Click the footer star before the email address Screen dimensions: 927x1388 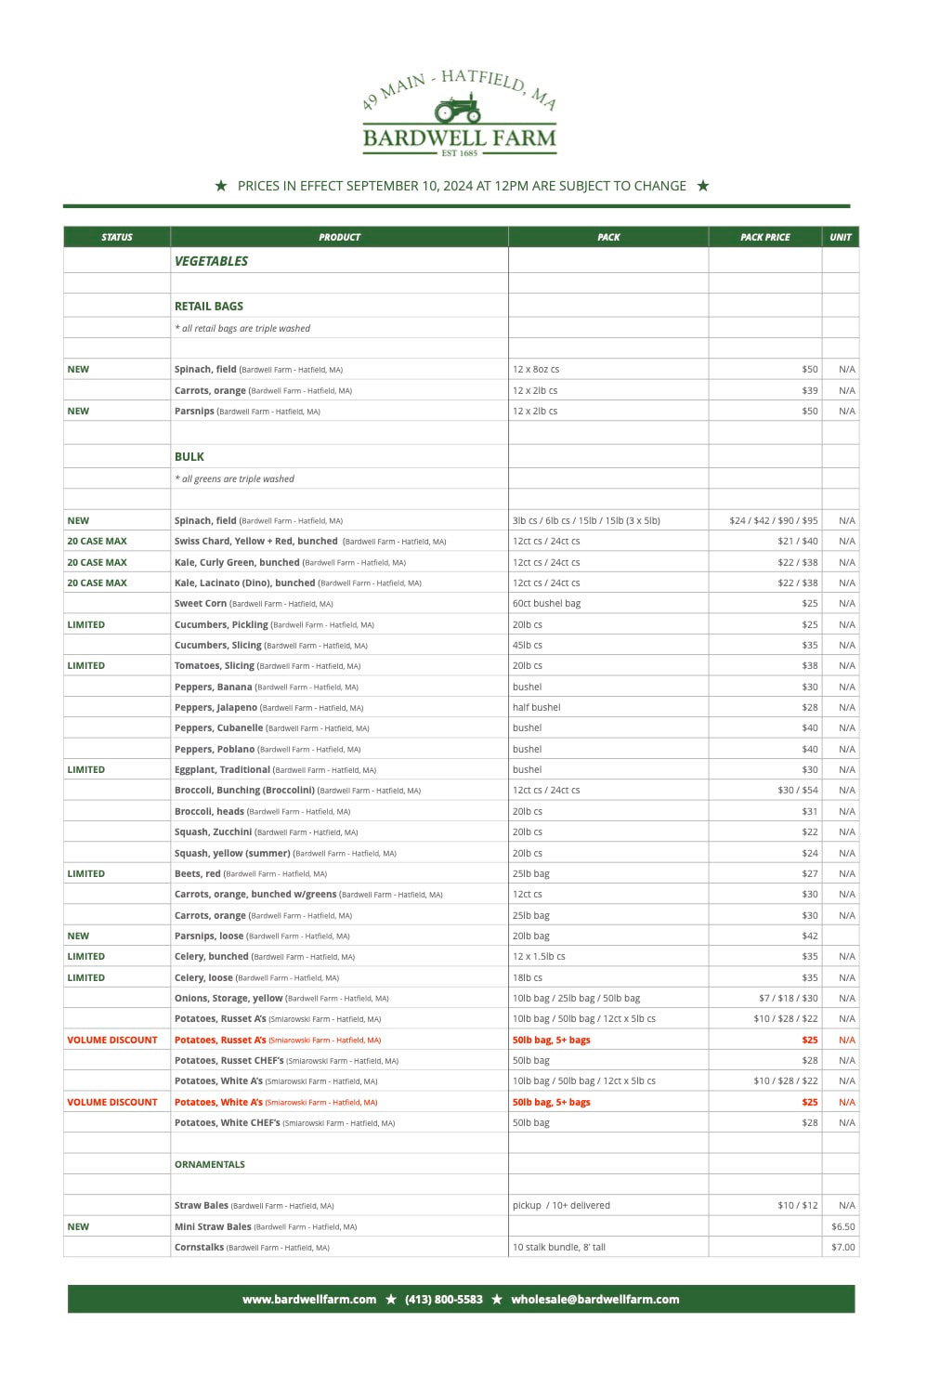(x=497, y=1299)
